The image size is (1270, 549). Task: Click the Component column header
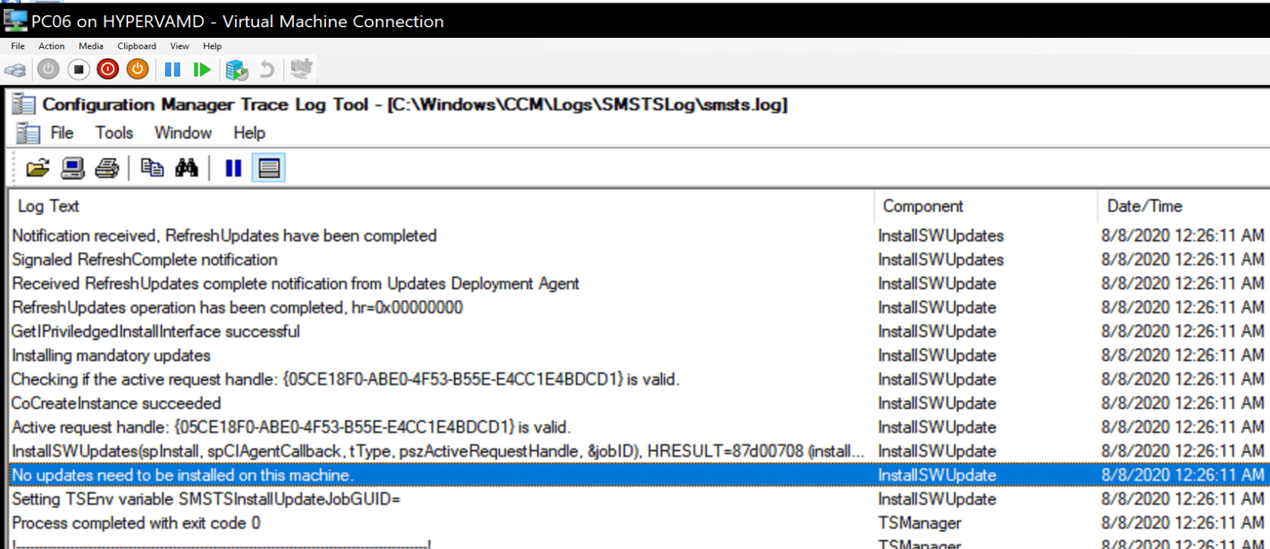(x=922, y=206)
